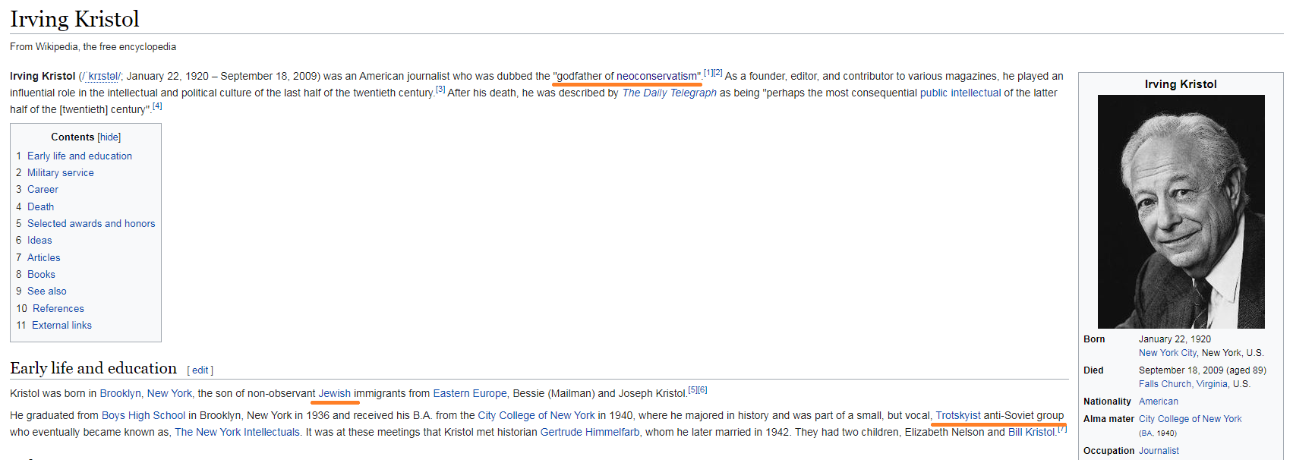Click the 'Early life and education' section heading
Image resolution: width=1293 pixels, height=460 pixels.
(93, 368)
